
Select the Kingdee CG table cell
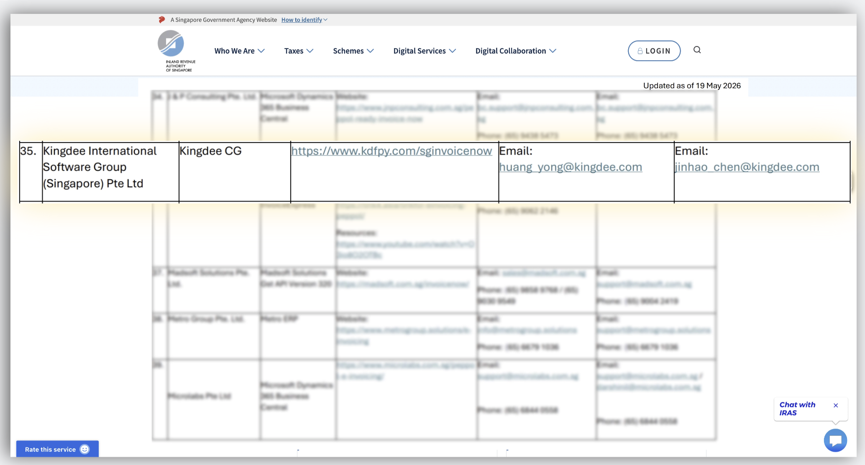coord(235,172)
